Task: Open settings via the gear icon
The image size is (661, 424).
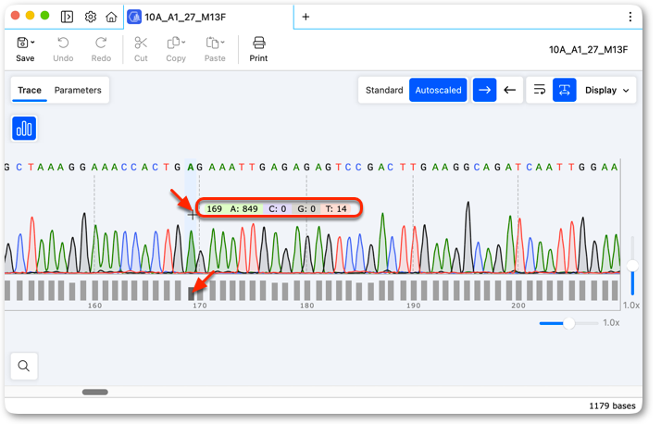Action: (90, 17)
